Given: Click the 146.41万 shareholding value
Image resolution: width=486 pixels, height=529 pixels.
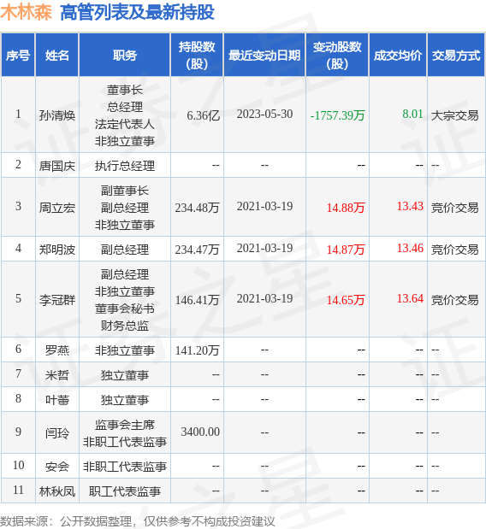Looking at the screenshot, I should [x=198, y=300].
